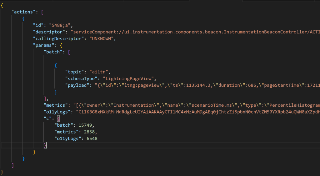
Task: Click the "topic" key
Action: pyautogui.click(x=74, y=72)
